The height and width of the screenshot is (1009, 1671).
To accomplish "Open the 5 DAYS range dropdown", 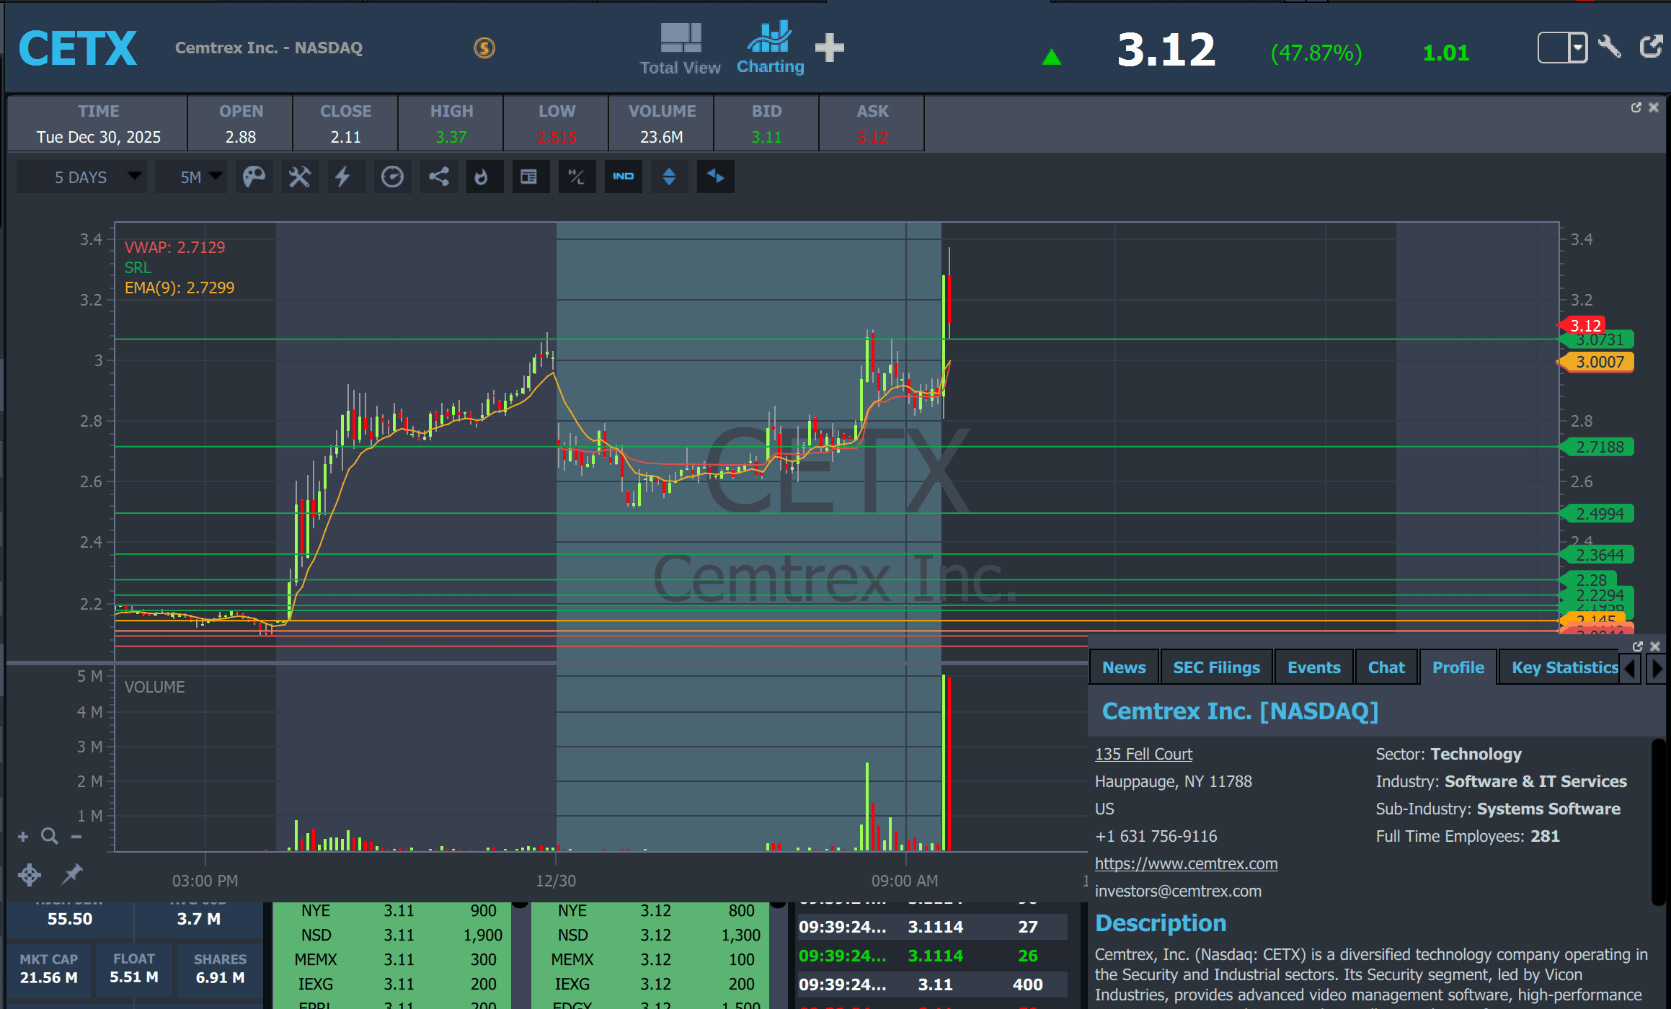I will (x=81, y=177).
